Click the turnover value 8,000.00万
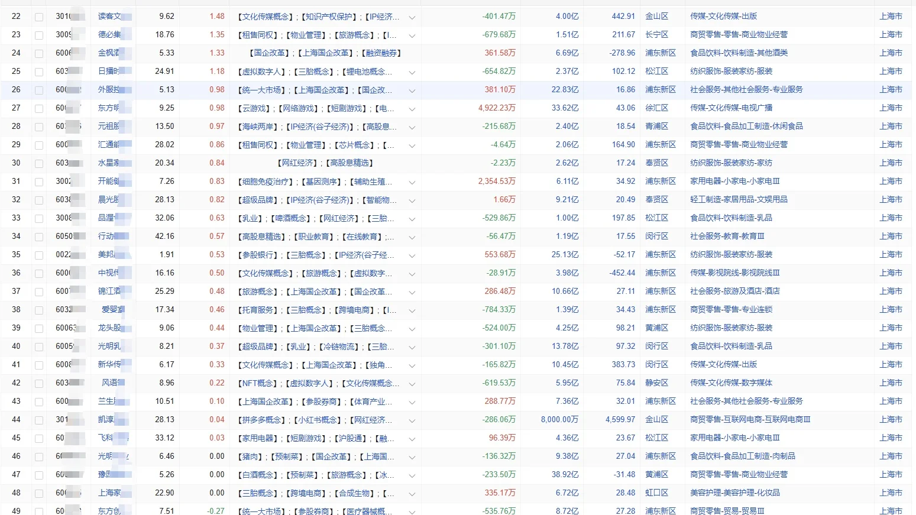 559,420
